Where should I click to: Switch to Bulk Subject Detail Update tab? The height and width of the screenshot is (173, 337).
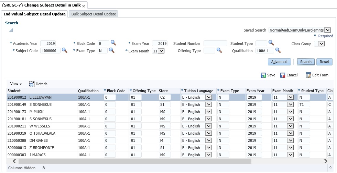click(94, 14)
